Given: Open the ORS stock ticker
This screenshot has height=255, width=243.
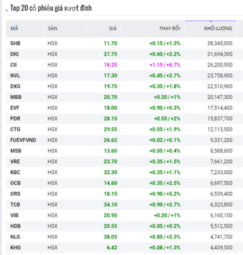Looking at the screenshot, I should 15,194.
